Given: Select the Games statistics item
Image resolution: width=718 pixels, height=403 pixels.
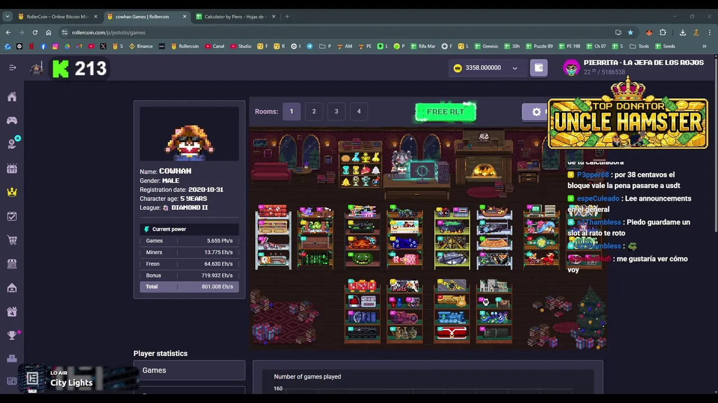Looking at the screenshot, I should click(x=189, y=371).
